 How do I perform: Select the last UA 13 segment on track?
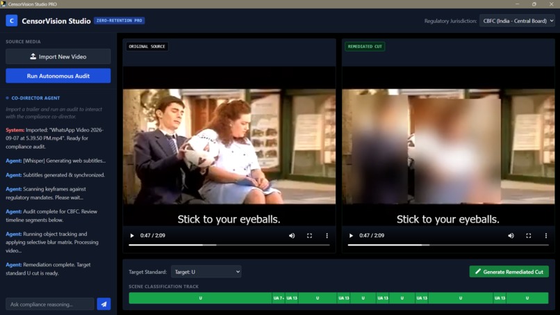point(500,298)
